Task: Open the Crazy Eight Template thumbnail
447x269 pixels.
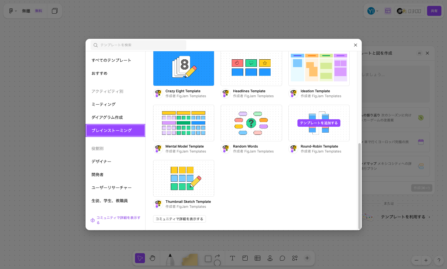Action: [x=184, y=68]
